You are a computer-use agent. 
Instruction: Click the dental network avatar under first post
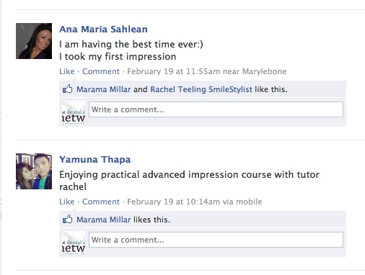point(74,112)
